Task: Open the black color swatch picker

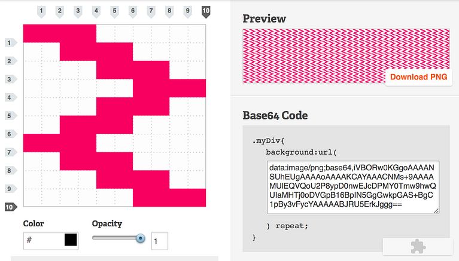Action: tap(71, 240)
